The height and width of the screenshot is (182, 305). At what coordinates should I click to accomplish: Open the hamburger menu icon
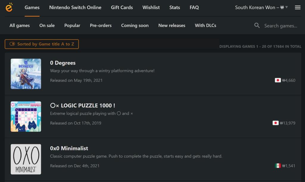298,7
